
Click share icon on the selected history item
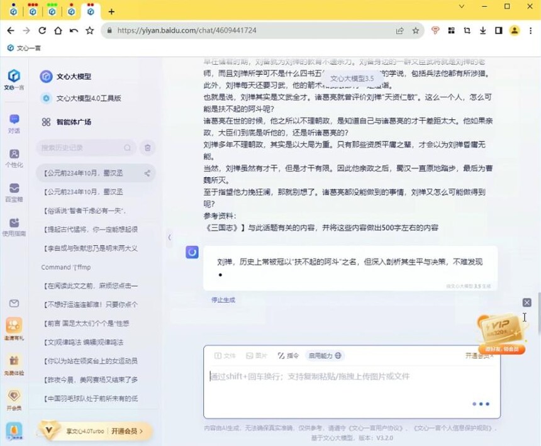147,173
